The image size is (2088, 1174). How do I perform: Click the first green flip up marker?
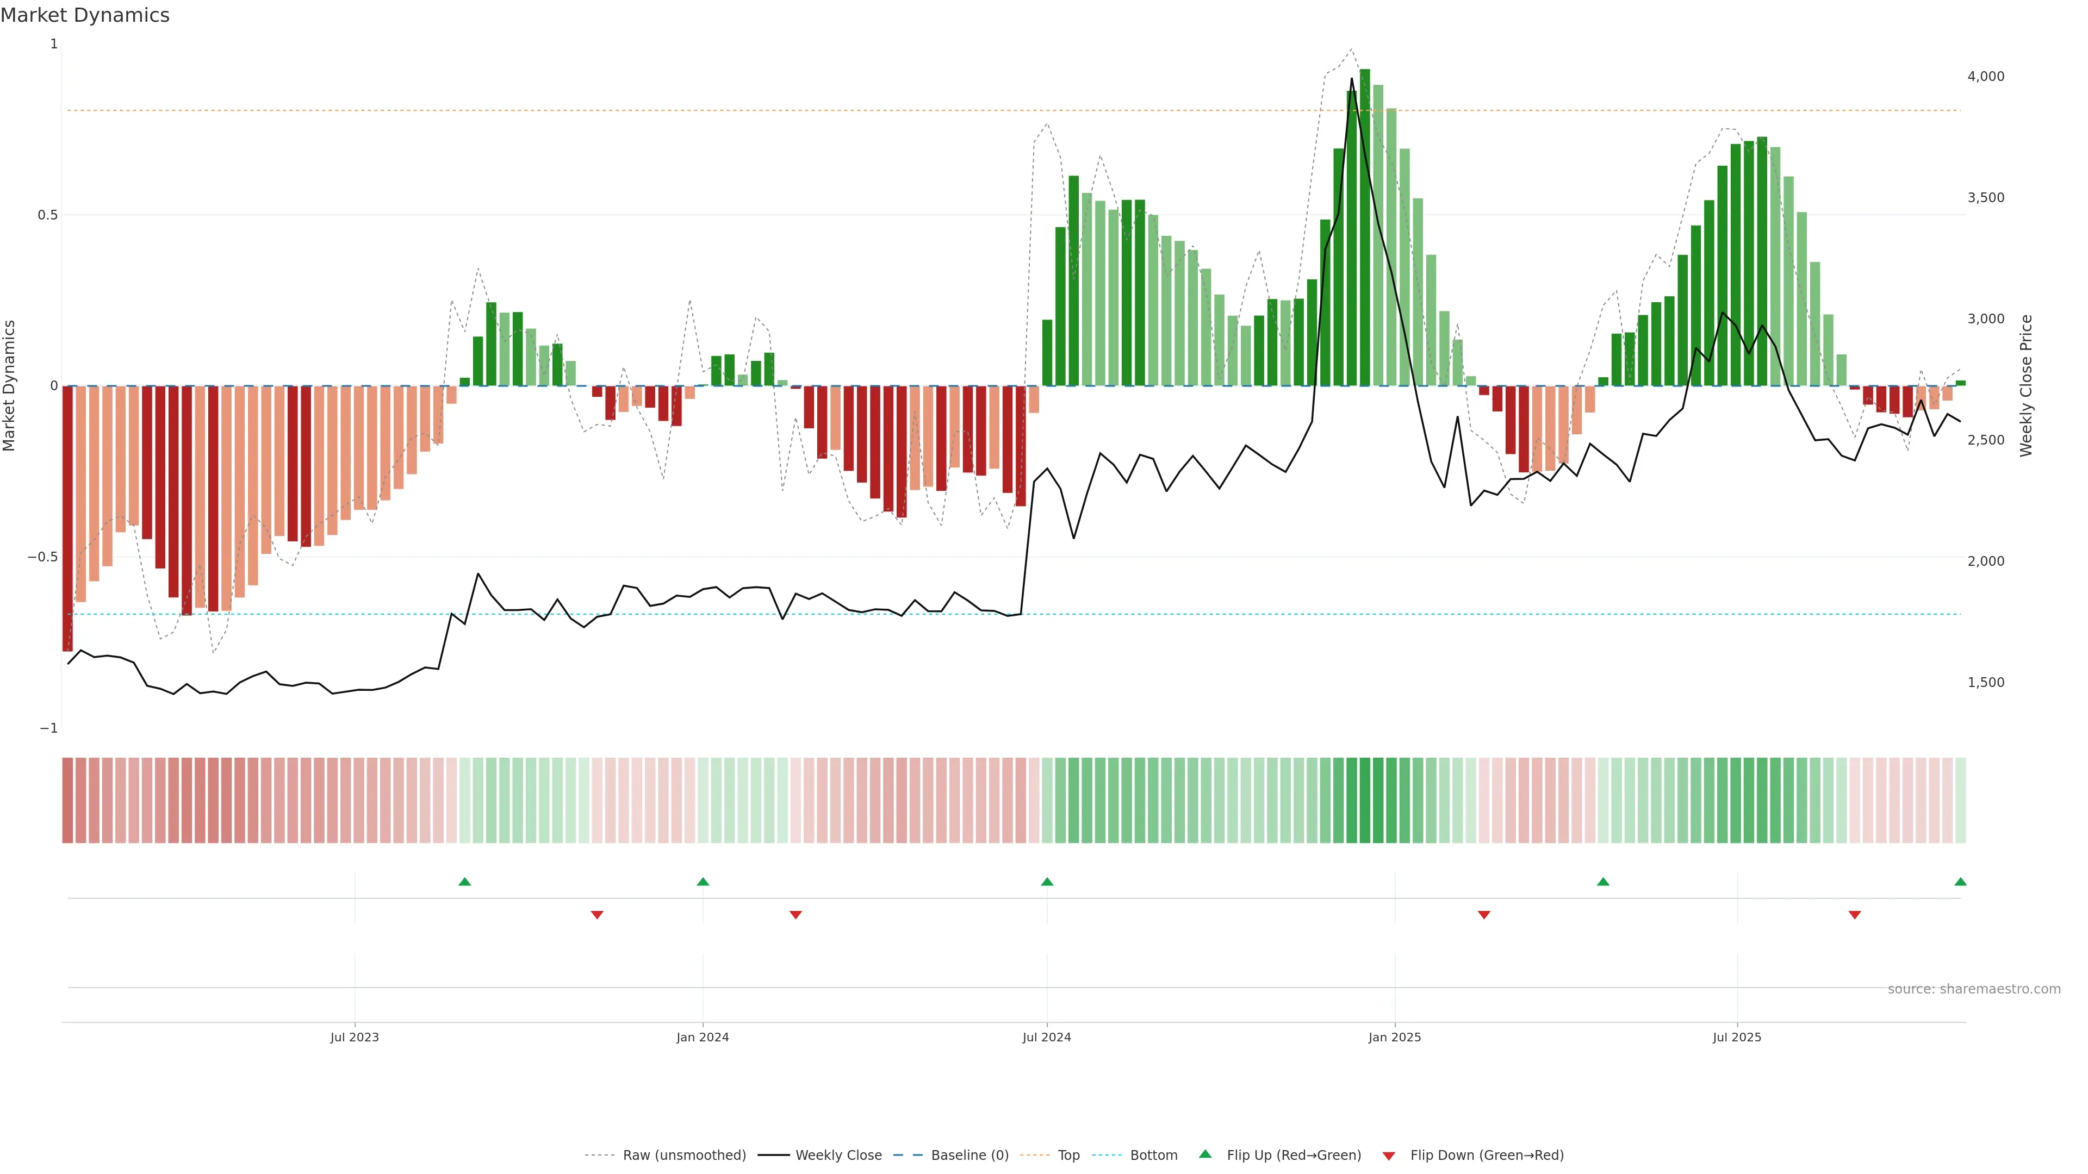(464, 882)
